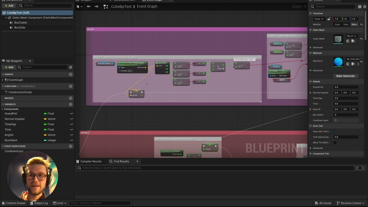The height and width of the screenshot is (207, 368).
Task: Collapse the VARIABLES section
Action: click(x=3, y=104)
